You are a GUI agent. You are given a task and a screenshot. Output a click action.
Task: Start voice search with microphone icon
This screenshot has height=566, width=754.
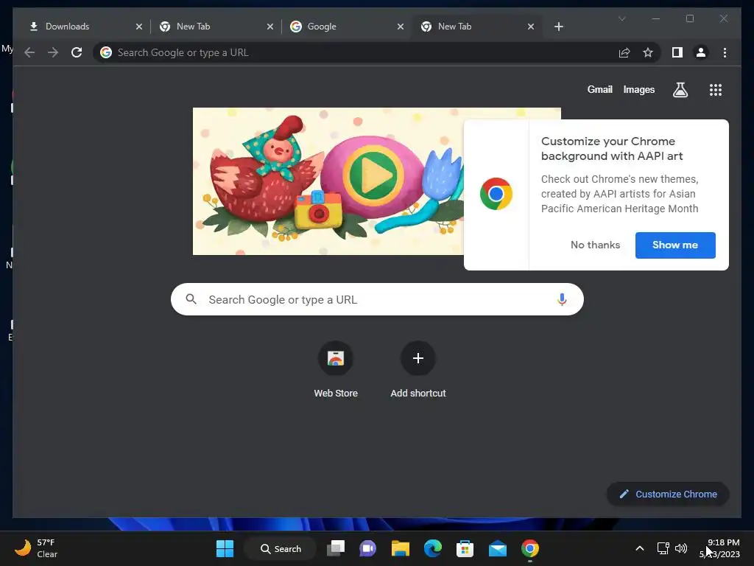(562, 299)
